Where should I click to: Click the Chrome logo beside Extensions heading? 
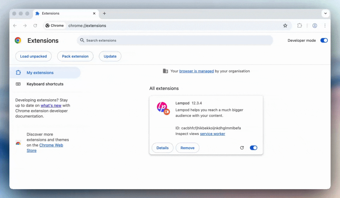[x=18, y=40]
